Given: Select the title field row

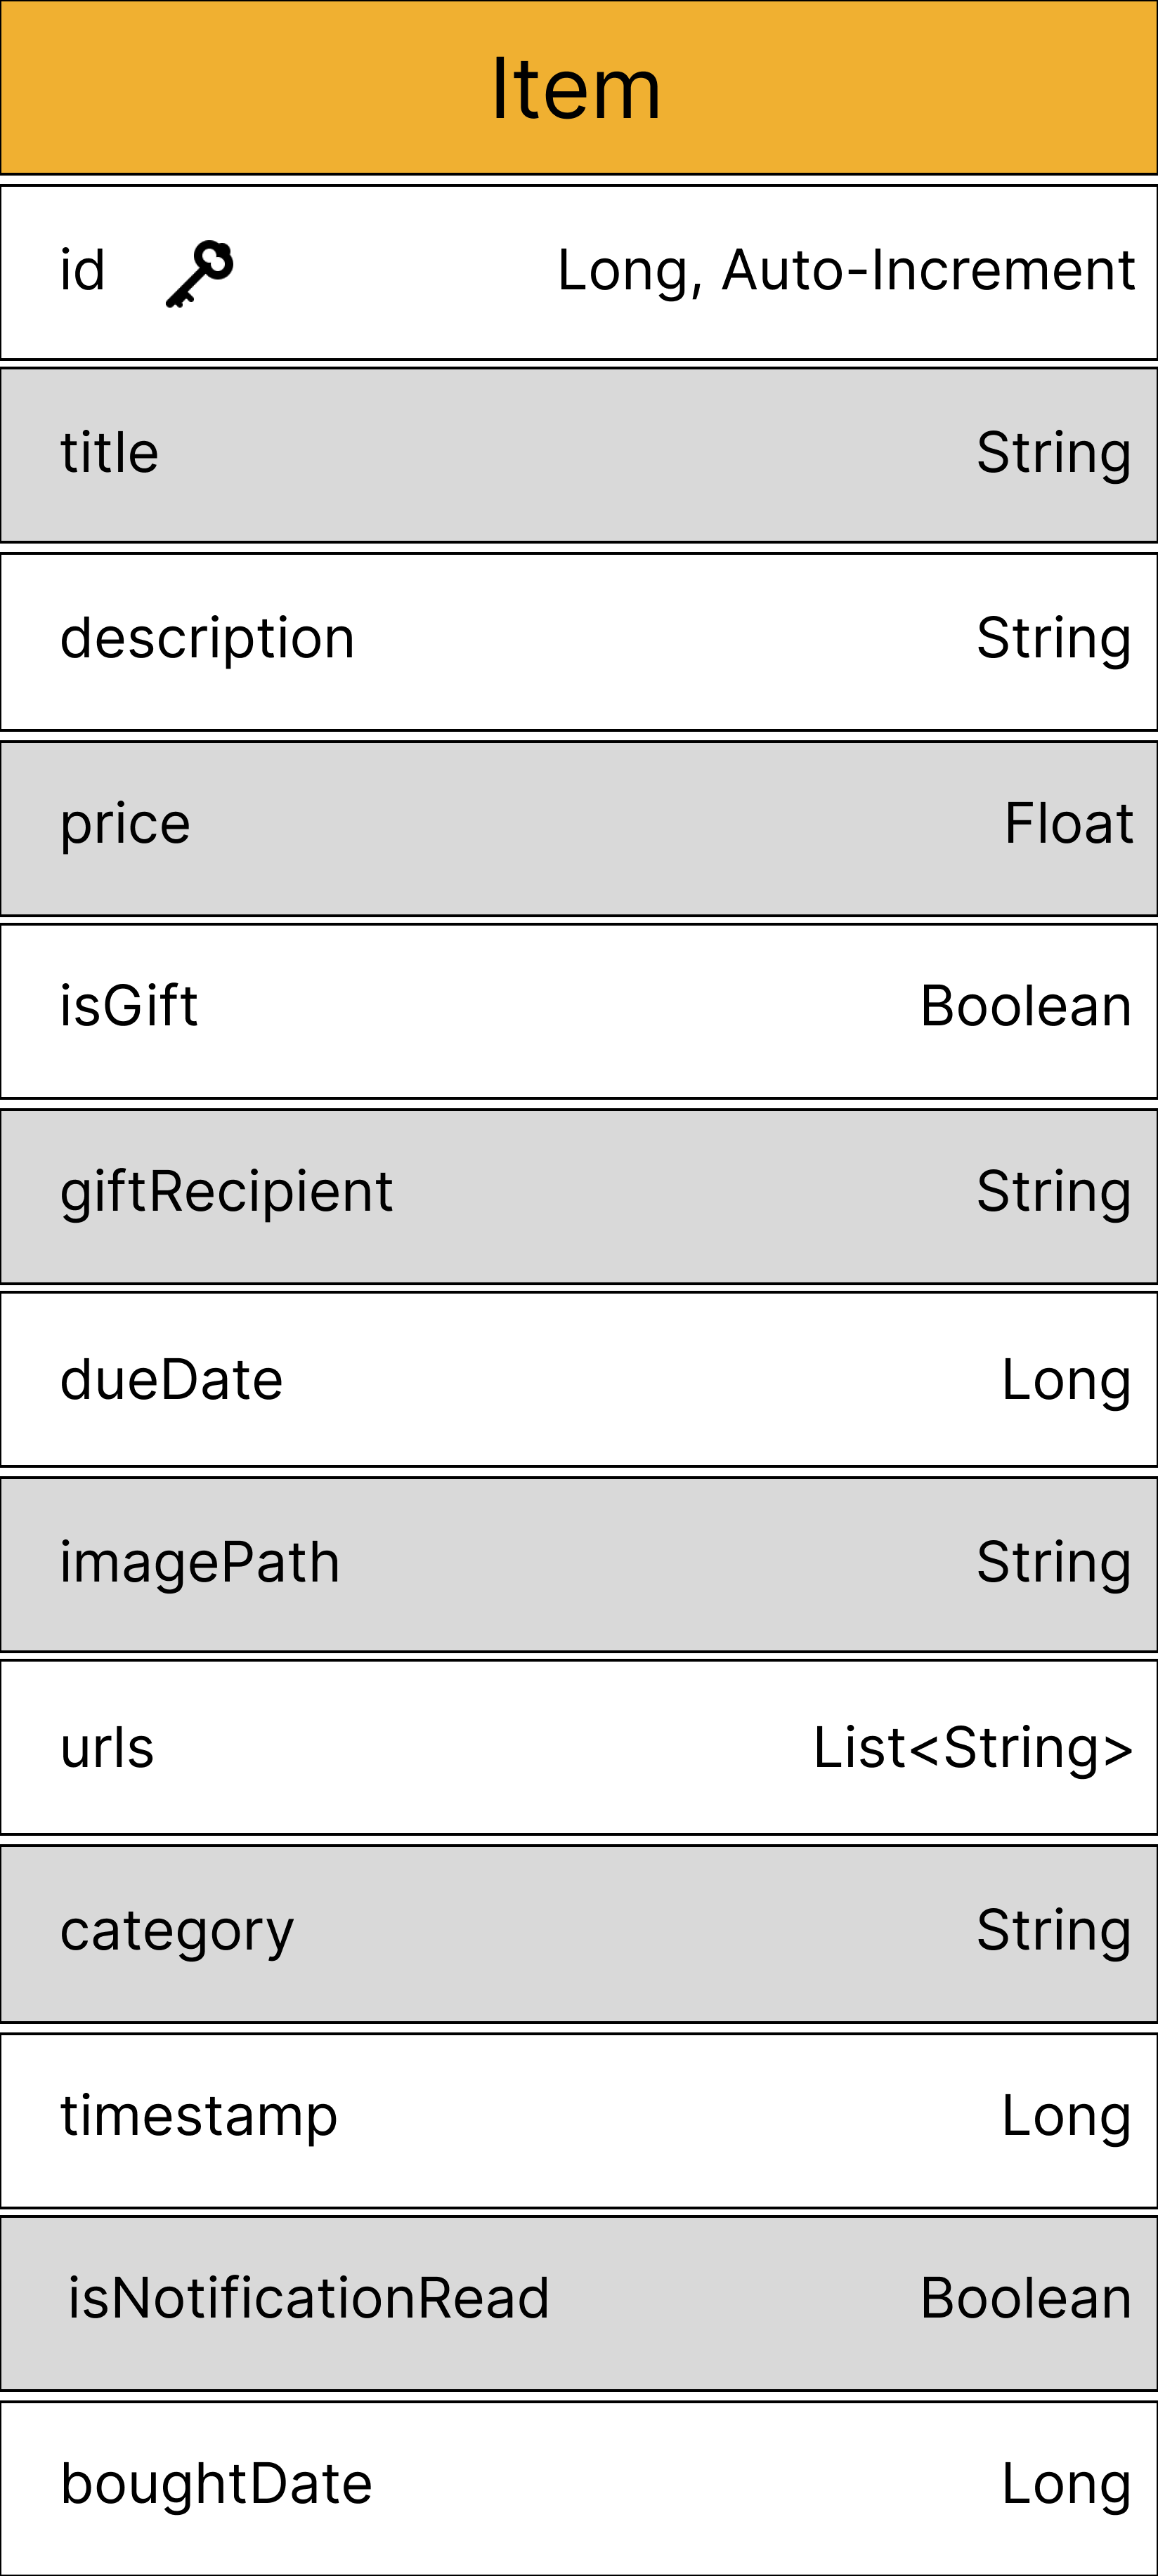Looking at the screenshot, I should (578, 455).
